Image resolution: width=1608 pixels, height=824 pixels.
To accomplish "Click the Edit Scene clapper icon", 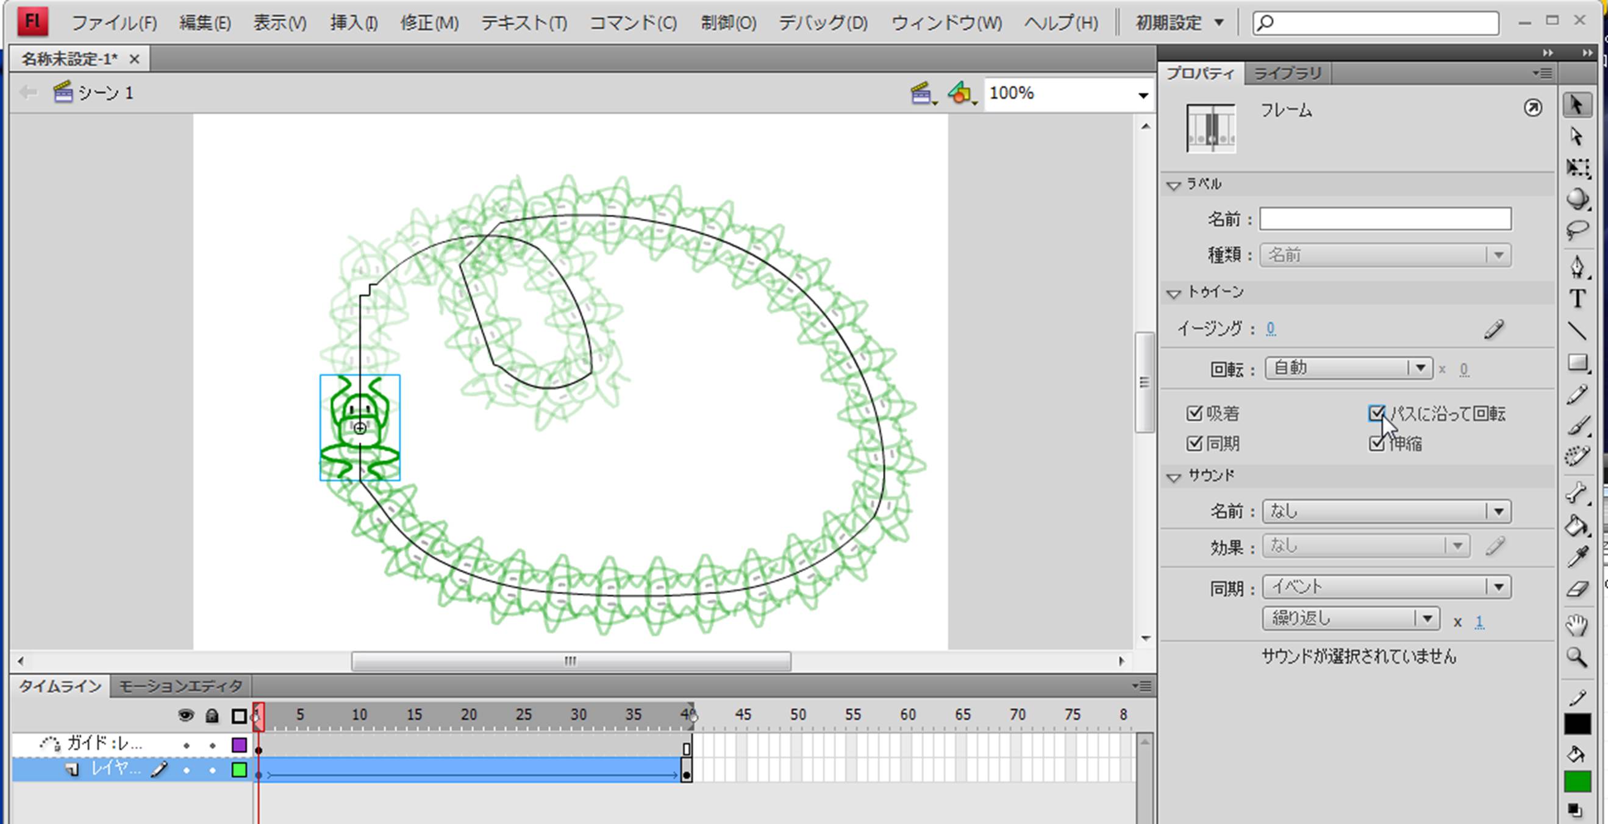I will [921, 94].
